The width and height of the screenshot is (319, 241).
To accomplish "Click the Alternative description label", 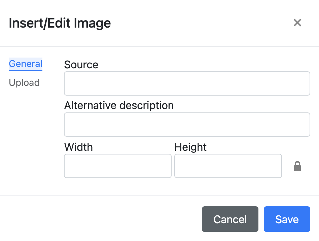I will pos(119,105).
